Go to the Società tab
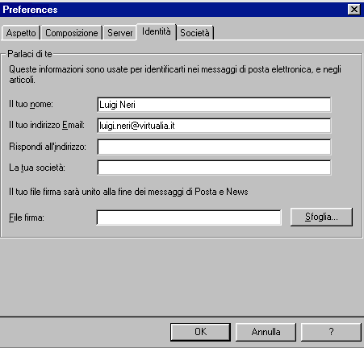The width and height of the screenshot is (364, 348). pos(195,33)
